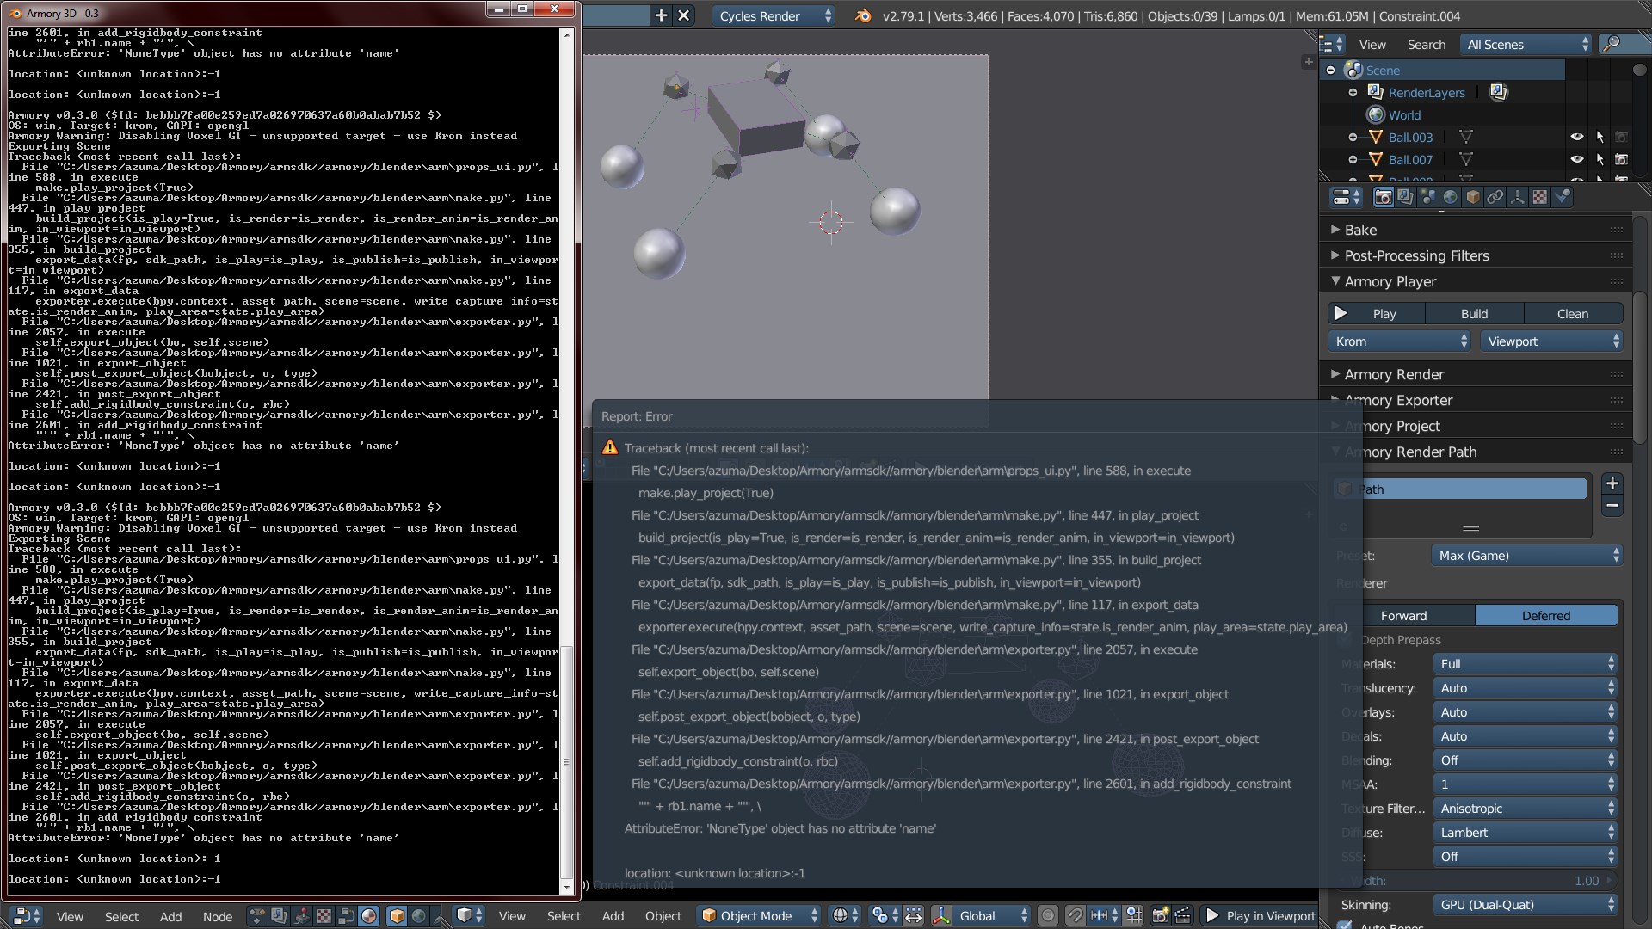1652x929 pixels.
Task: Click the add screen layout plus icon
Action: tap(661, 15)
